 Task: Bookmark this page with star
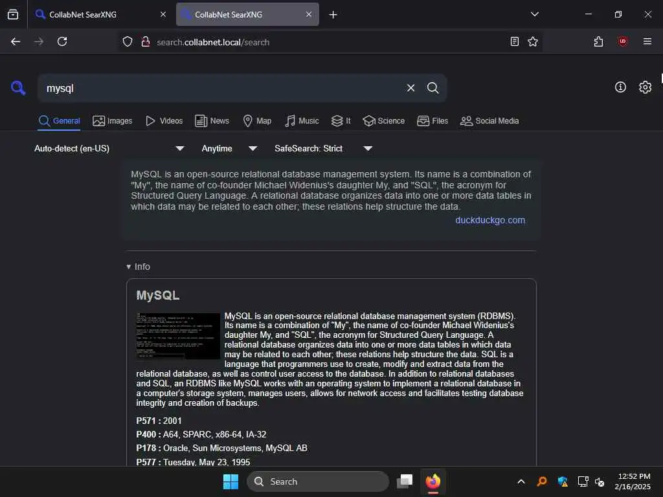click(533, 41)
